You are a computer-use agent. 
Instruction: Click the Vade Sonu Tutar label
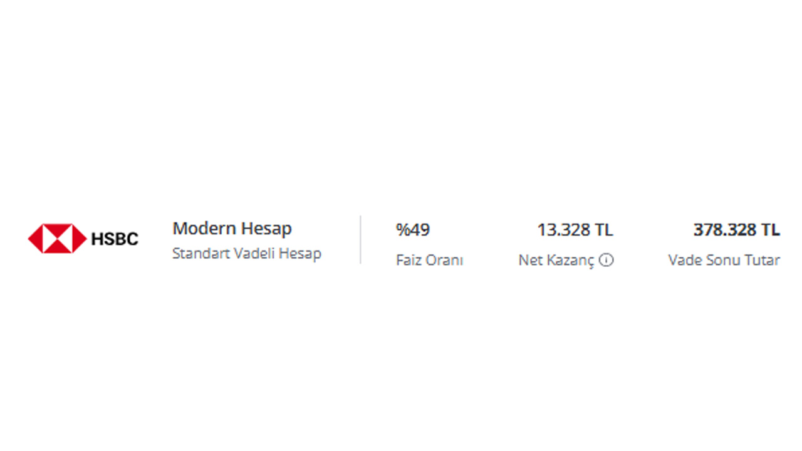pos(724,260)
